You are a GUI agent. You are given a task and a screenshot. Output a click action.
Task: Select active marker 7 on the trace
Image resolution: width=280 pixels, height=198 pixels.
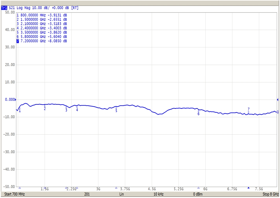click(x=248, y=112)
